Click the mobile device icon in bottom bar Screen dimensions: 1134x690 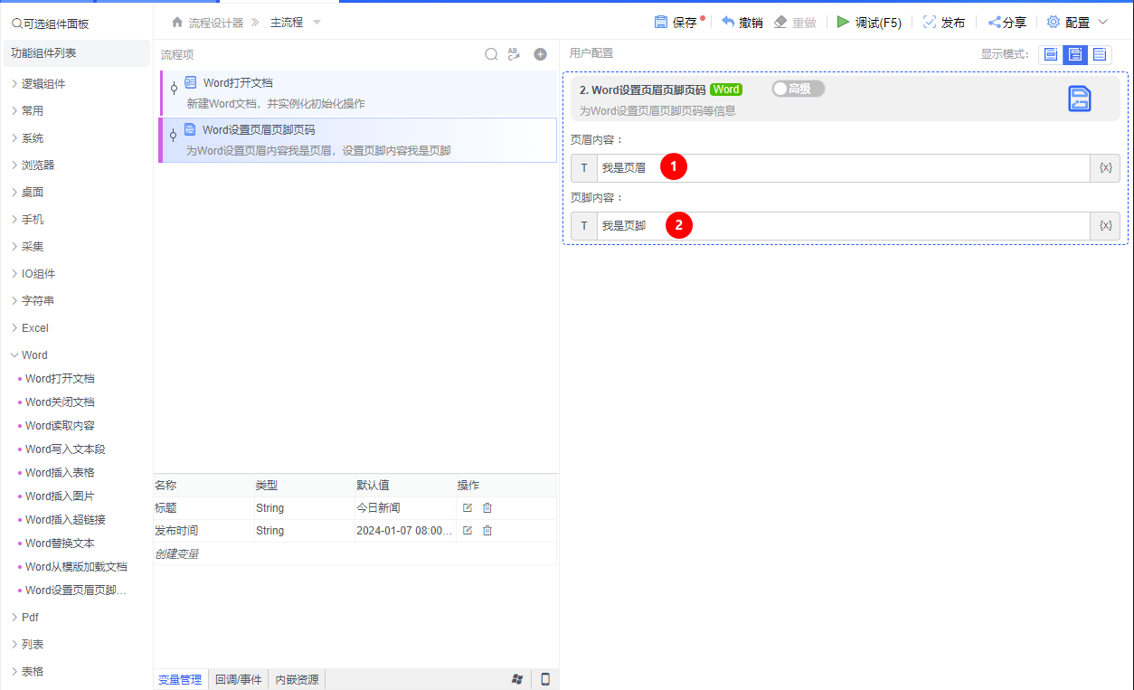[545, 678]
